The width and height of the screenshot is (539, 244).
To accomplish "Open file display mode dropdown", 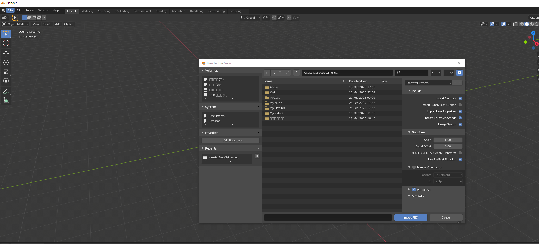I will pos(436,73).
